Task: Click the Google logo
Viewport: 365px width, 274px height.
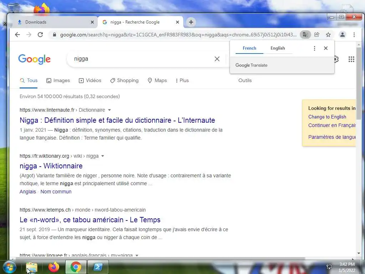Action: tap(34, 59)
